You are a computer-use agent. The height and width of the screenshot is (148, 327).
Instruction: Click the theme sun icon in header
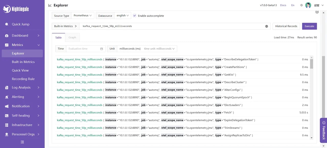click(301, 5)
